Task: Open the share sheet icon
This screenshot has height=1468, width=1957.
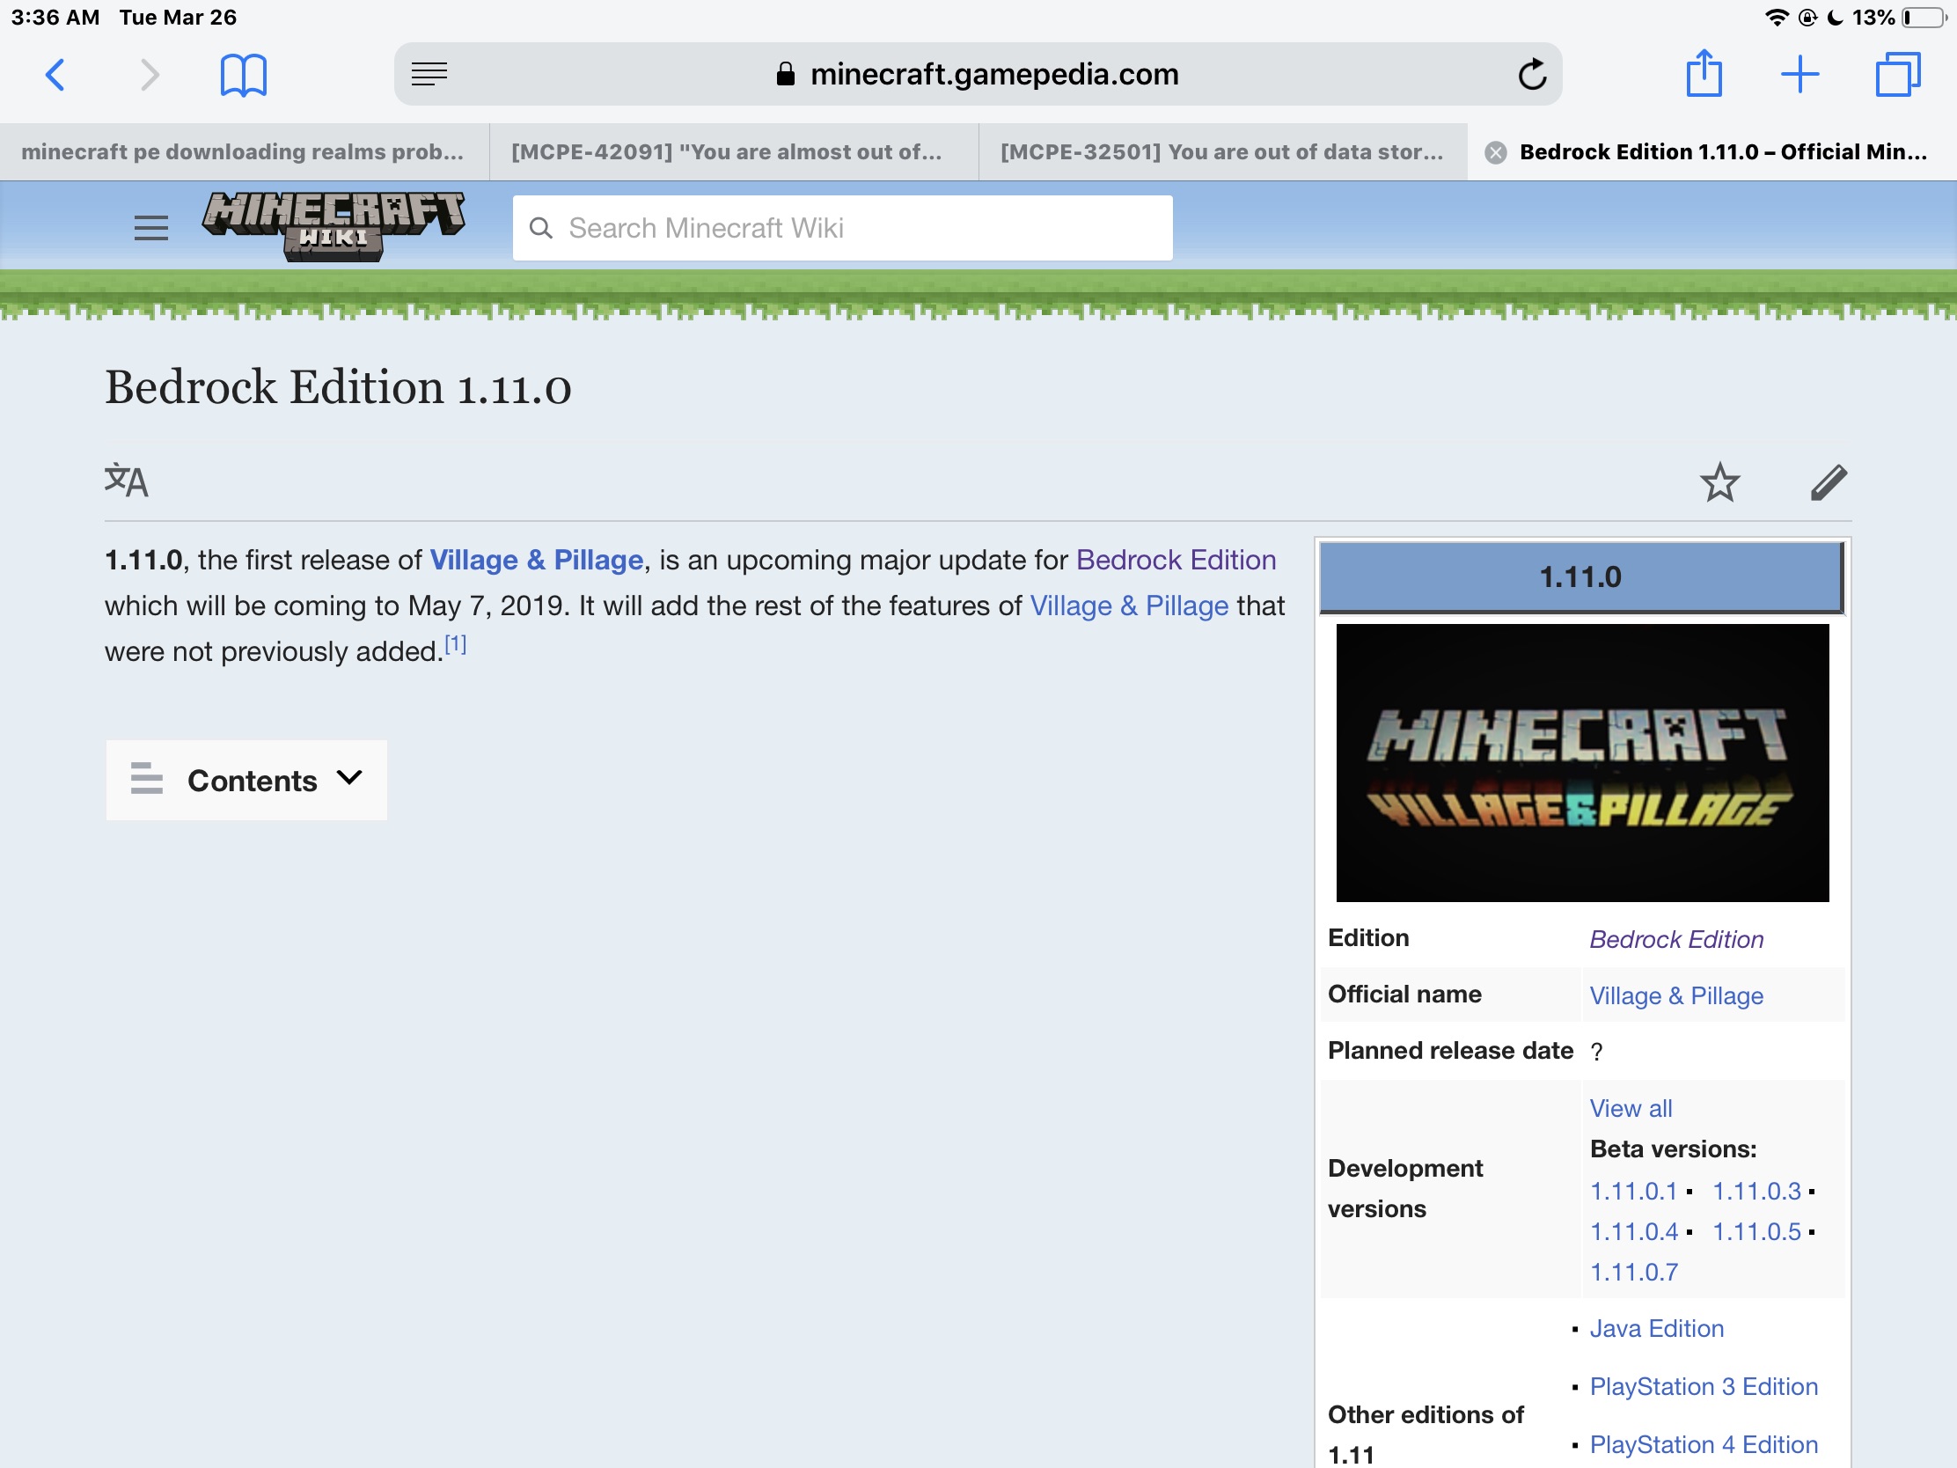Action: [1703, 74]
